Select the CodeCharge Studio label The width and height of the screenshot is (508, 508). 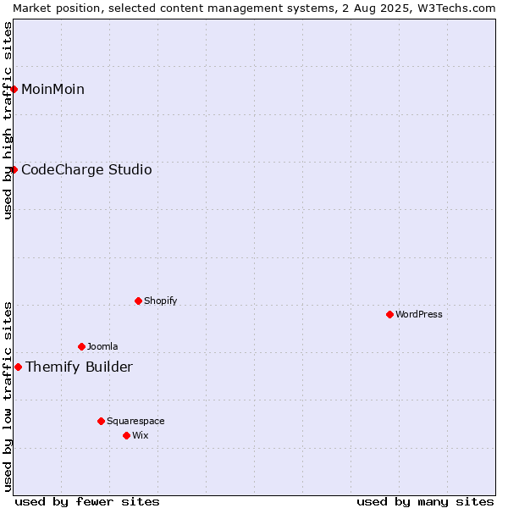tap(86, 170)
